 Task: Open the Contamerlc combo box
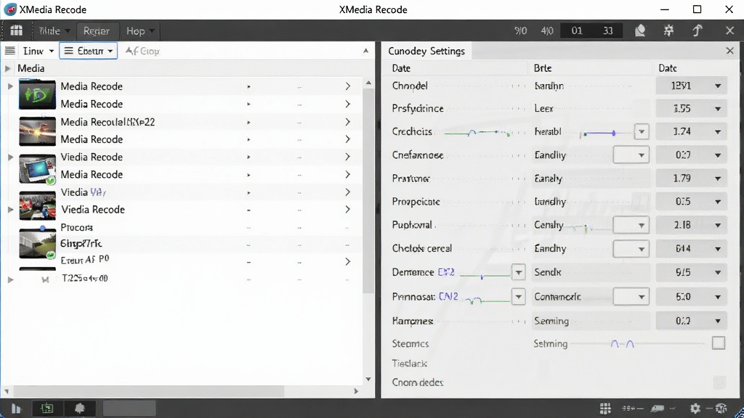631,297
